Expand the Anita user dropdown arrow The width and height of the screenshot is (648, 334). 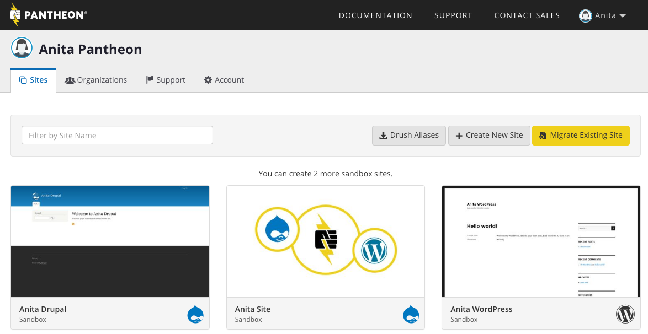point(623,16)
